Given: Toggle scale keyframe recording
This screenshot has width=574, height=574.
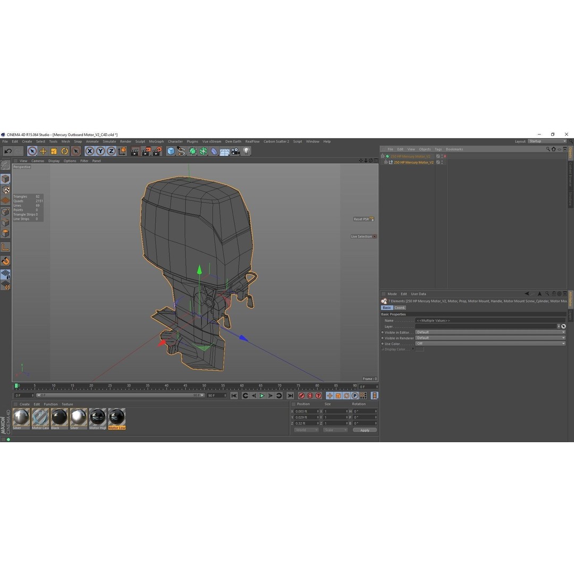Looking at the screenshot, I should [x=338, y=395].
